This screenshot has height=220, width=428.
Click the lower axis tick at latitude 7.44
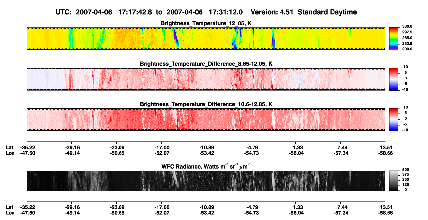(x=343, y=207)
